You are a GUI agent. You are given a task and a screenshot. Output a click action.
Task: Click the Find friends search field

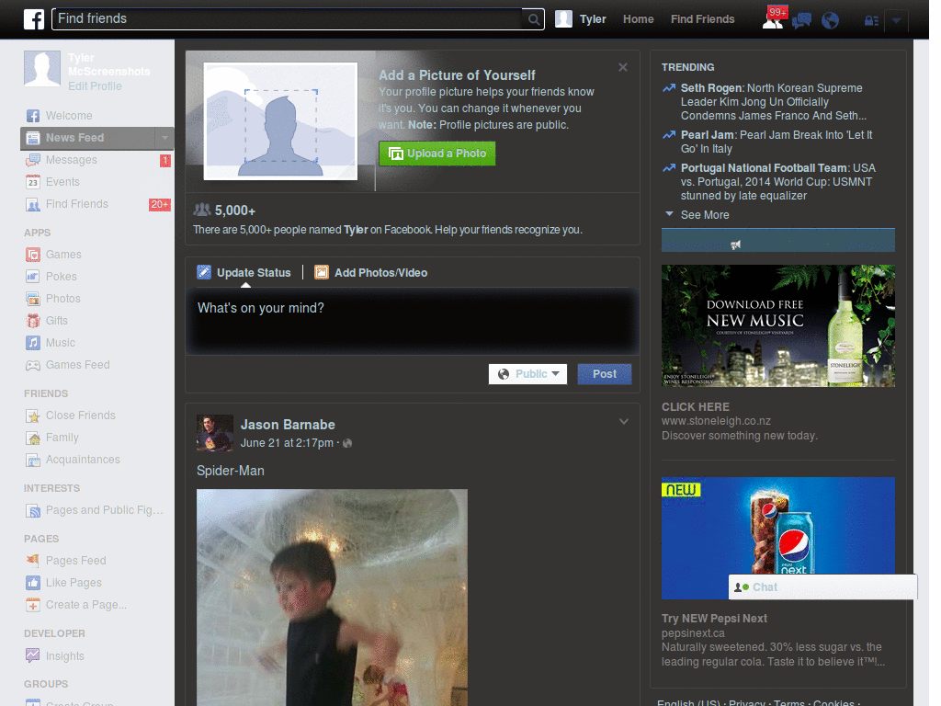coord(288,19)
